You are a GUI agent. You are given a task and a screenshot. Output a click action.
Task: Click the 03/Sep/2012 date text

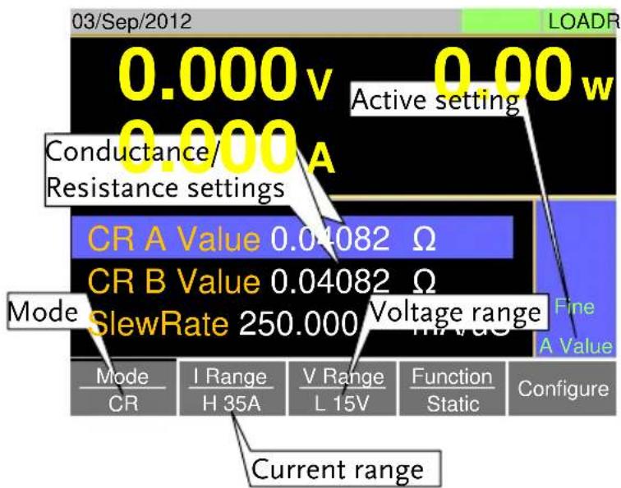(131, 21)
